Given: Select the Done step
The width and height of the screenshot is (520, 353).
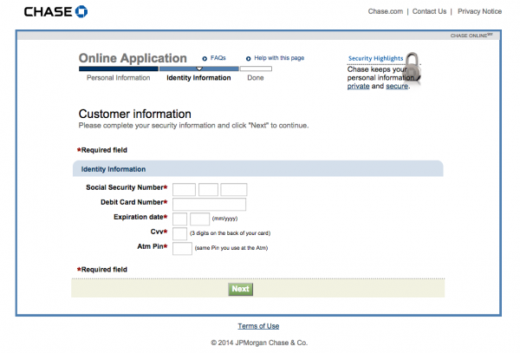Looking at the screenshot, I should [256, 78].
